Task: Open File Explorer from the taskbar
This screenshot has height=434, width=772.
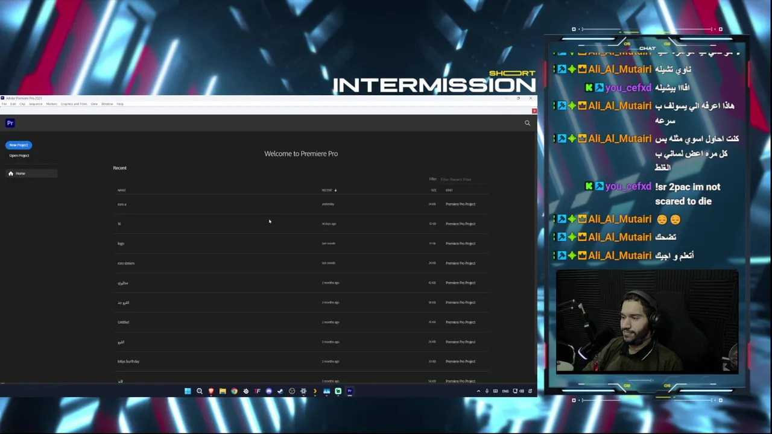Action: (223, 391)
